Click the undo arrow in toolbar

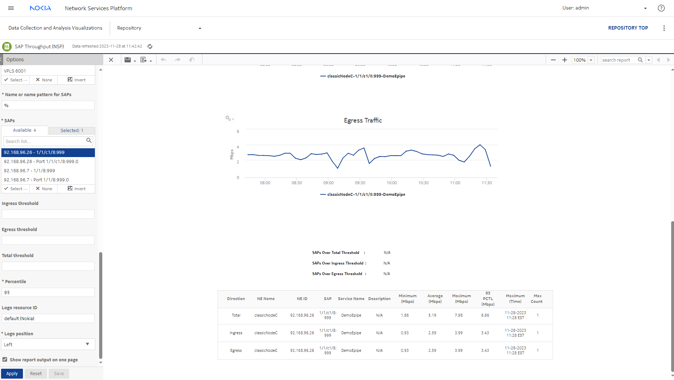163,60
